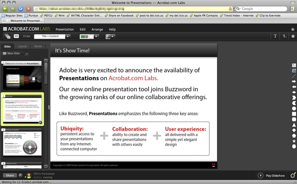297x184 pixels.
Task: Click the Google search field
Action: click(261, 9)
